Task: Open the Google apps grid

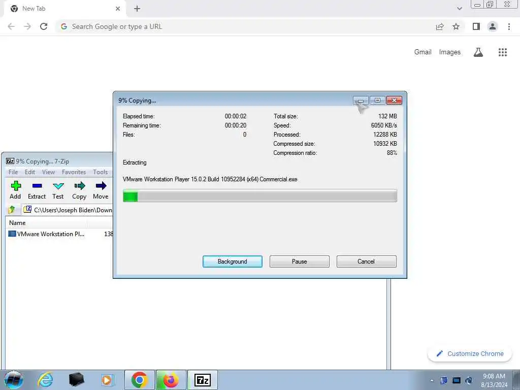Action: (x=503, y=52)
